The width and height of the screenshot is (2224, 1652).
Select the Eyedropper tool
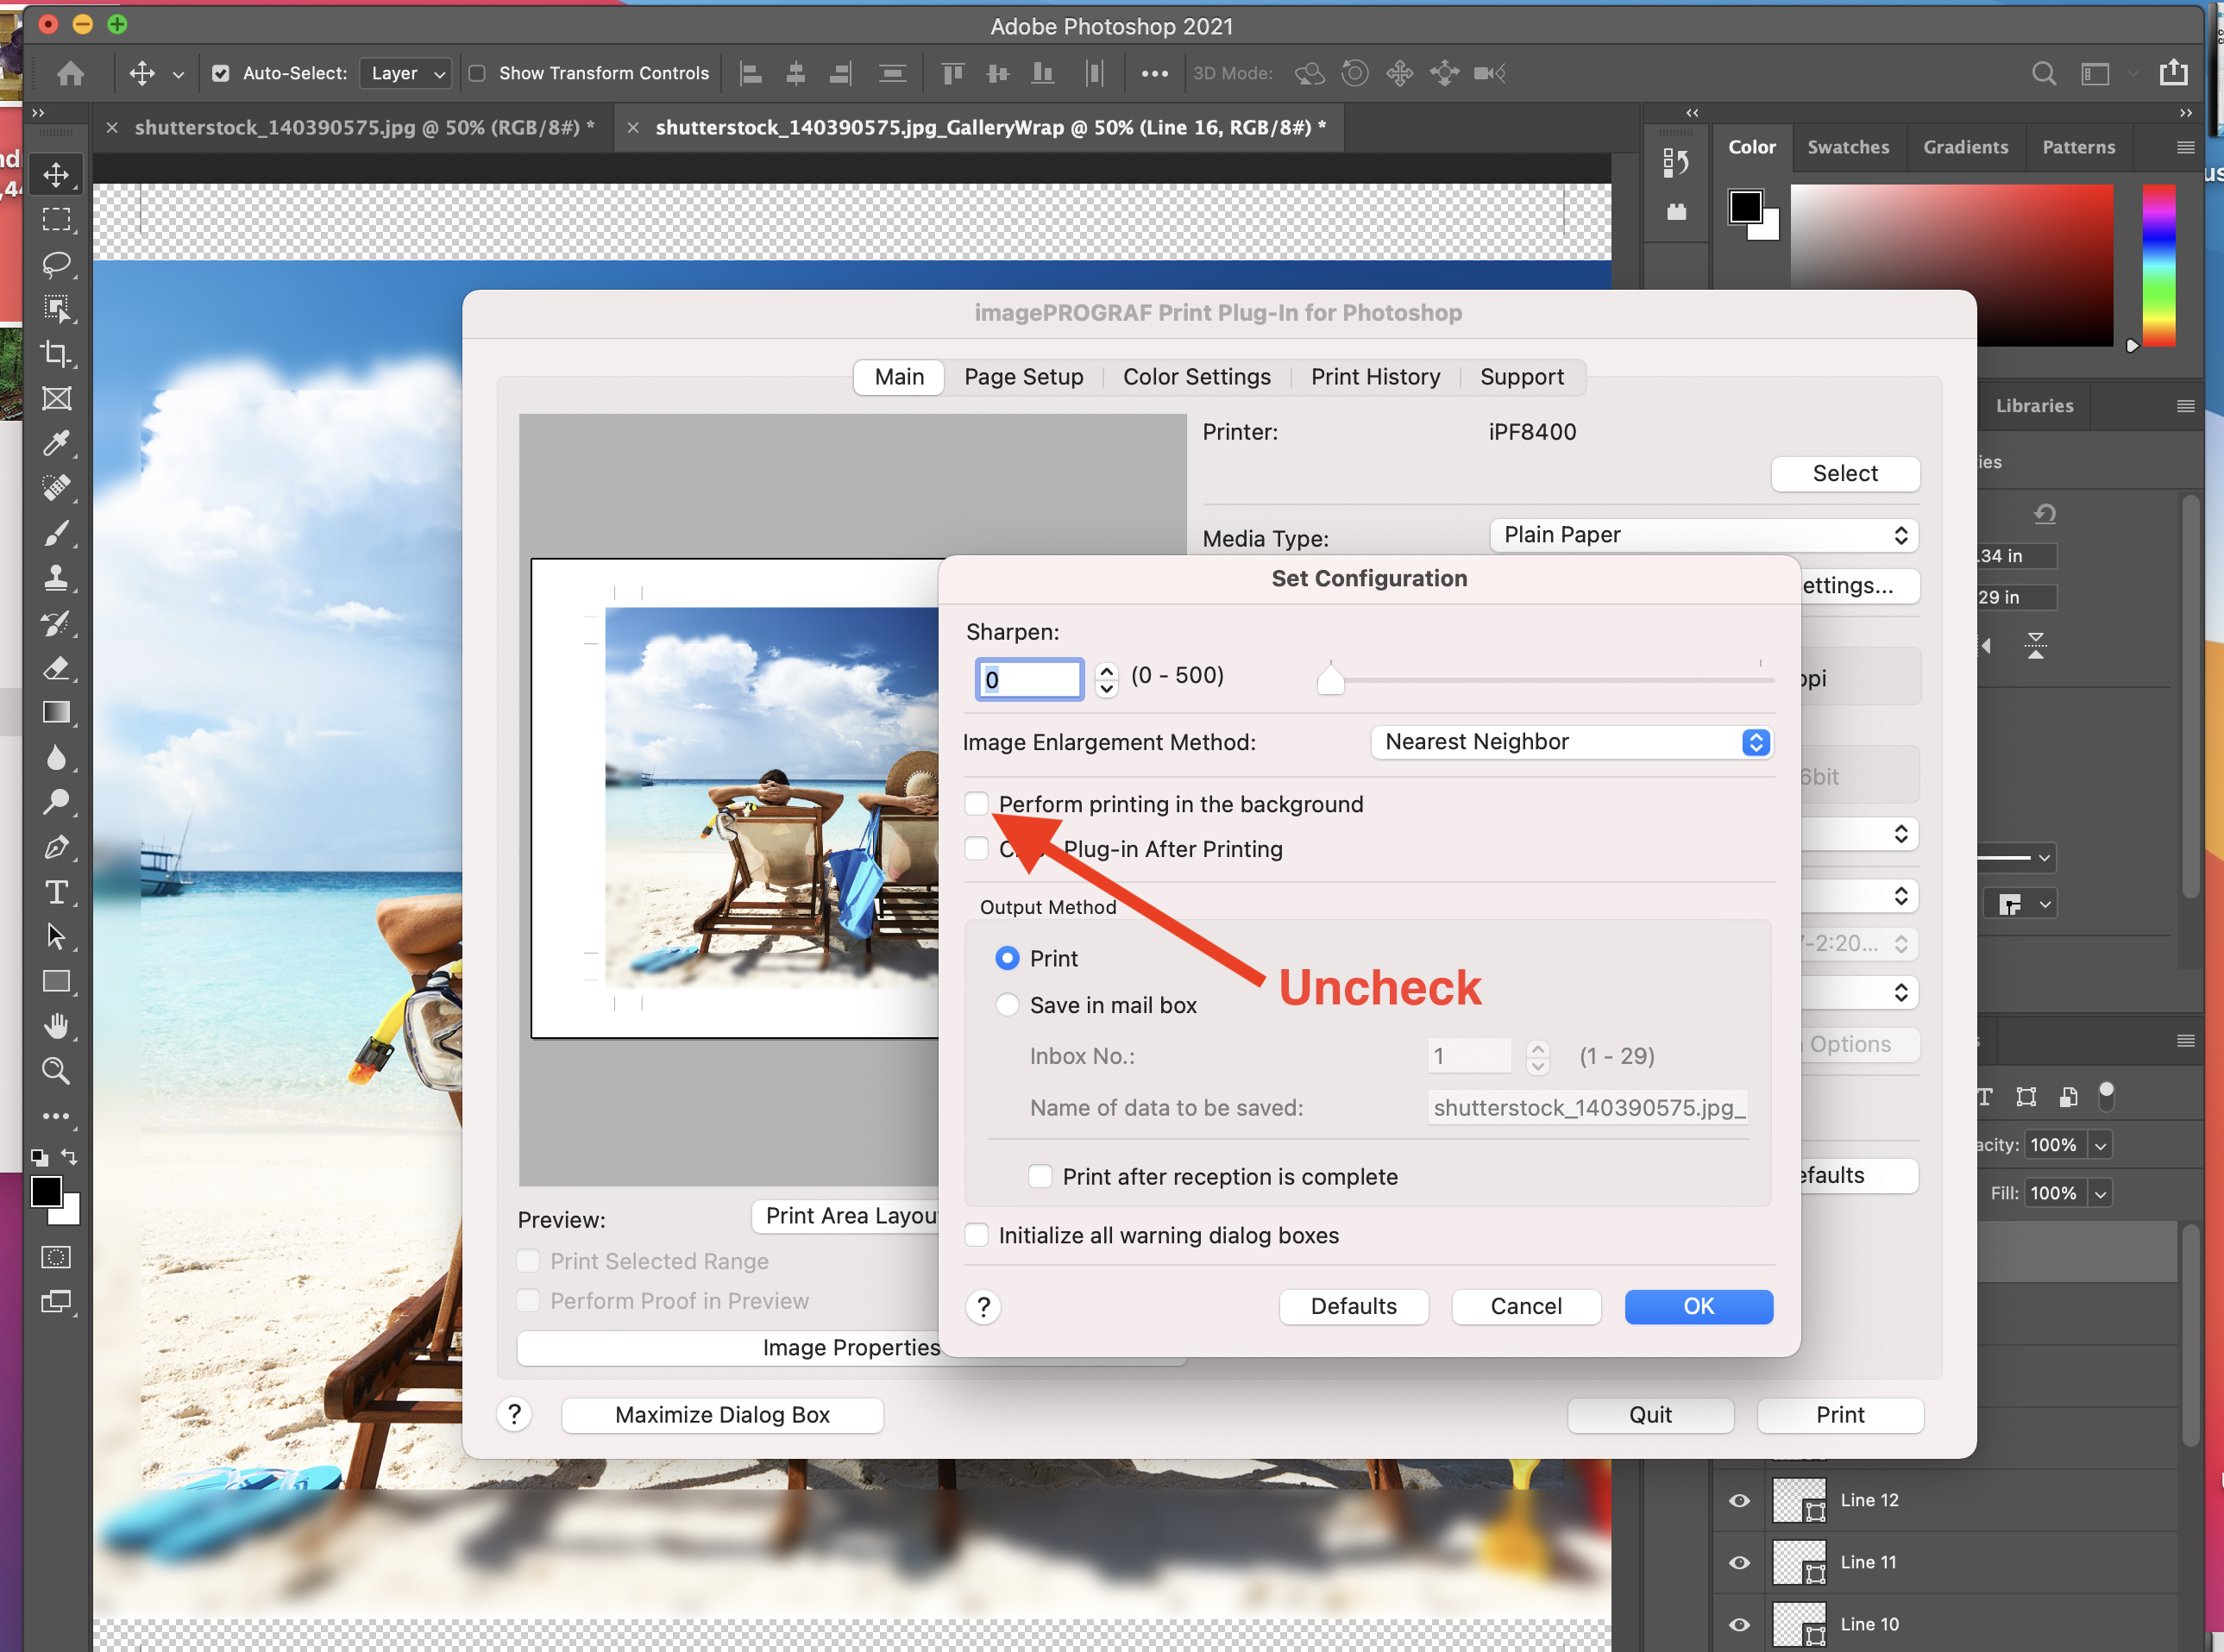[x=56, y=443]
